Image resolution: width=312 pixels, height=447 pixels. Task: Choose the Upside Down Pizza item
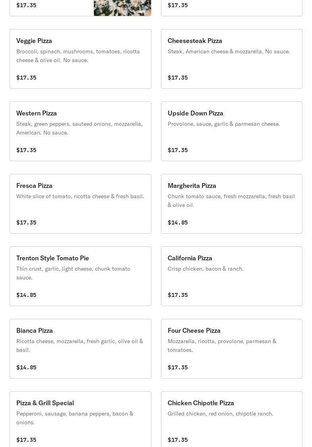231,131
